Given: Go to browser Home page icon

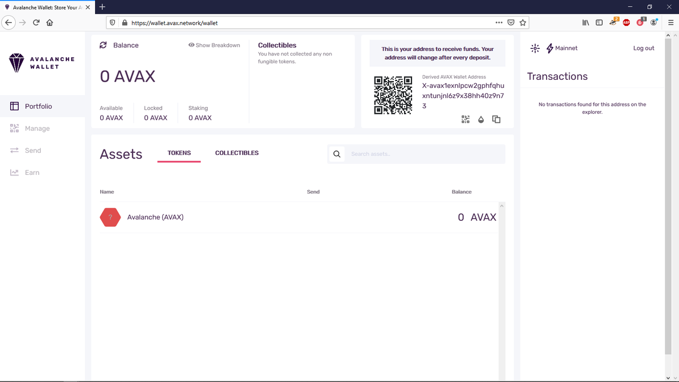Looking at the screenshot, I should pos(50,23).
